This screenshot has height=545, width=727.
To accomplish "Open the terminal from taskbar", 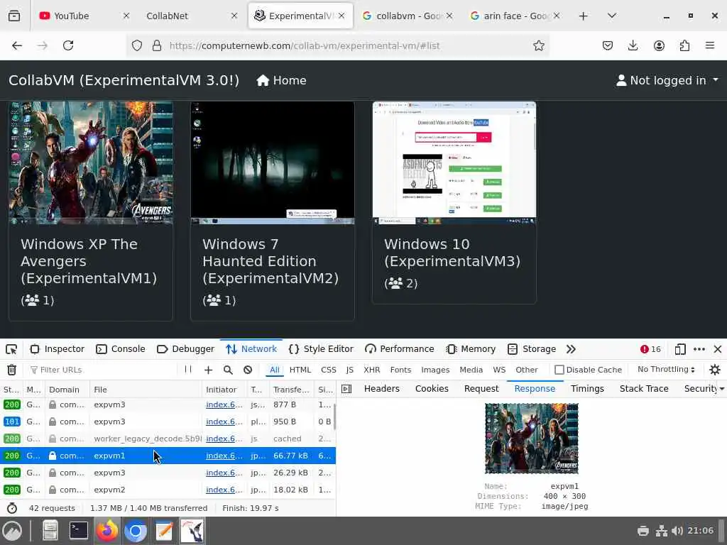I will (78, 531).
